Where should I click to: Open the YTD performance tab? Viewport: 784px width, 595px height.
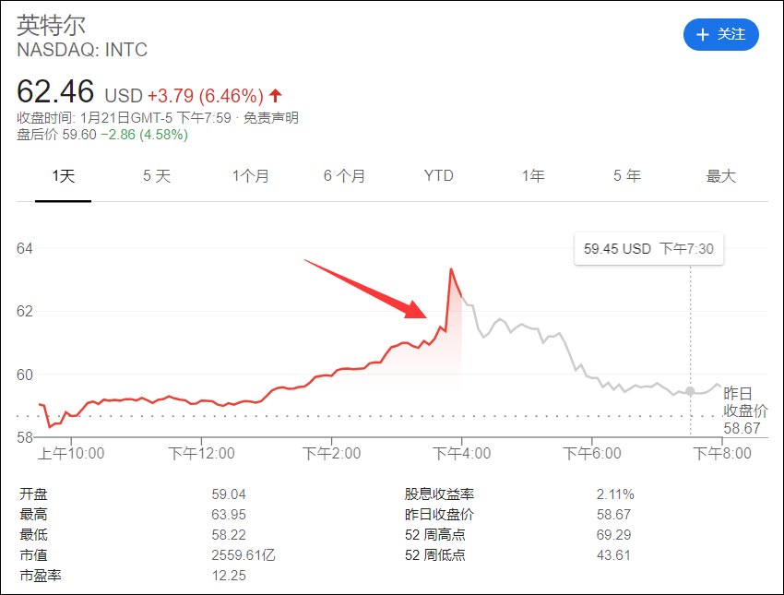coord(439,175)
